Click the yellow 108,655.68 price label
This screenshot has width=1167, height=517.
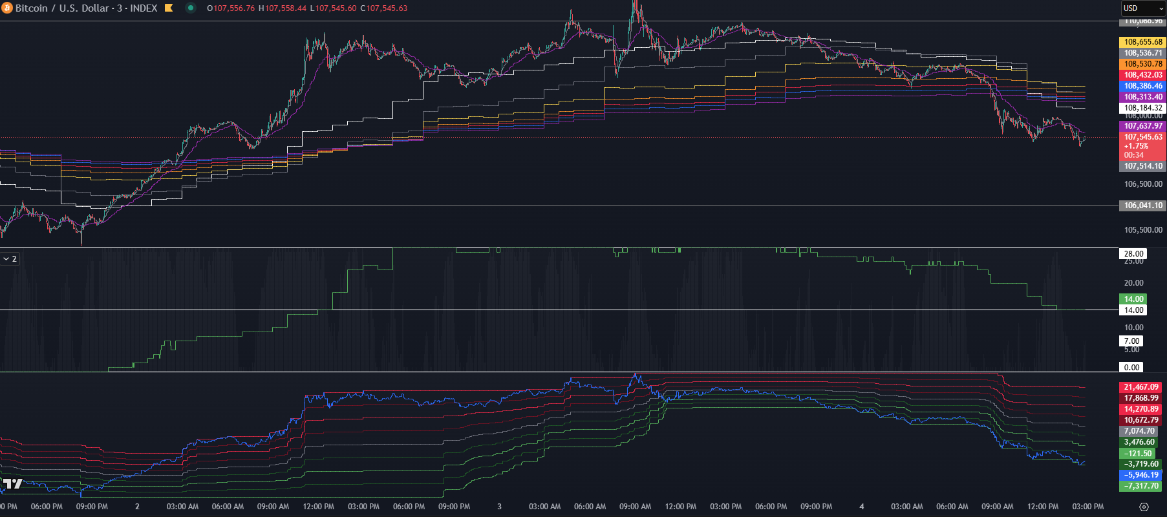1142,42
